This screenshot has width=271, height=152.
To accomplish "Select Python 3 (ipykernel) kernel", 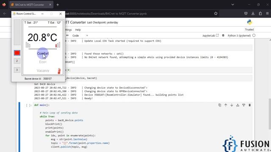I will coord(239,35).
